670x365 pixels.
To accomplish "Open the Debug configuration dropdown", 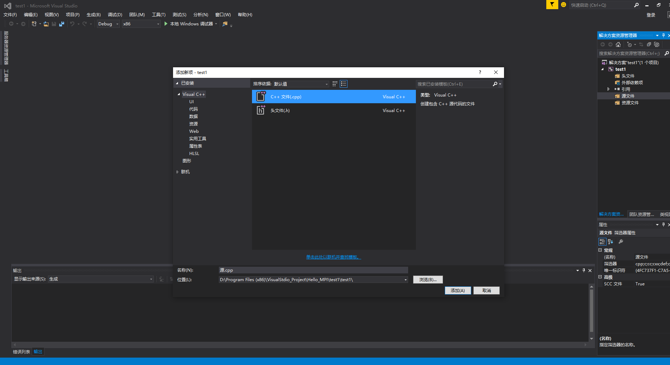I will (117, 24).
